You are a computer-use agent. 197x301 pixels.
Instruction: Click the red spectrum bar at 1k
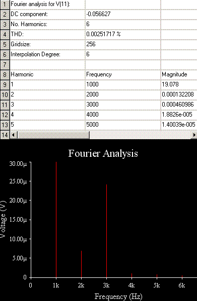coord(56,220)
